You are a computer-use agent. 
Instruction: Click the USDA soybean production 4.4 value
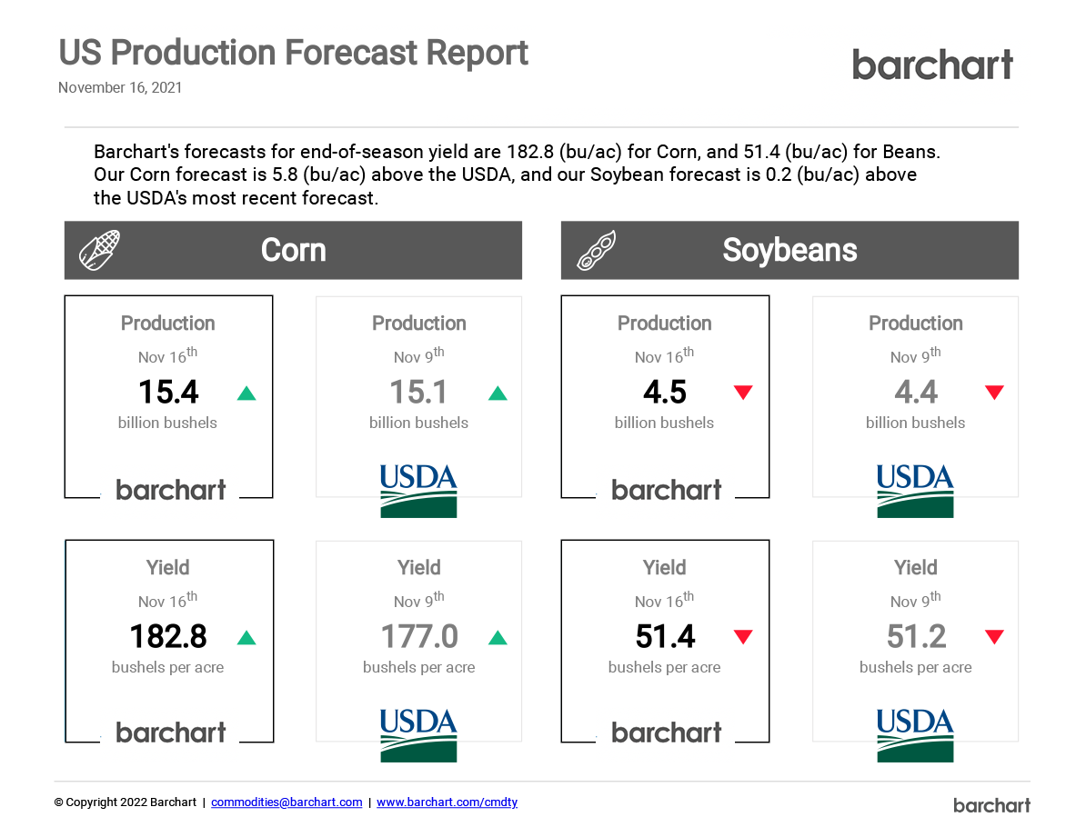[916, 393]
